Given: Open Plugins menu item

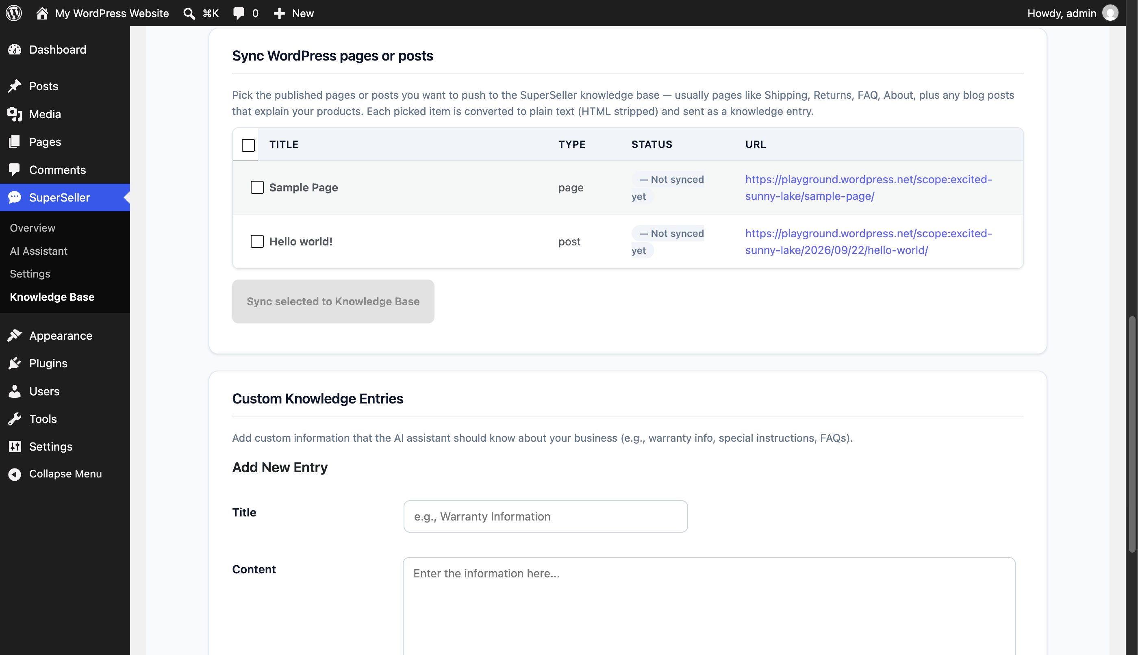Looking at the screenshot, I should coord(65,363).
